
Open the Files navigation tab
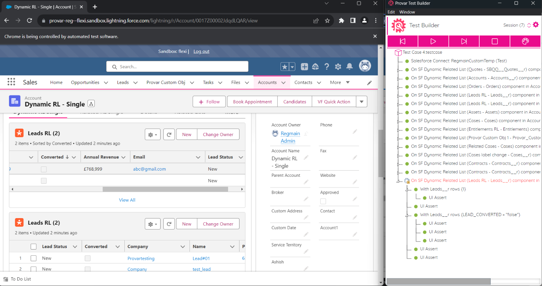coord(236,82)
